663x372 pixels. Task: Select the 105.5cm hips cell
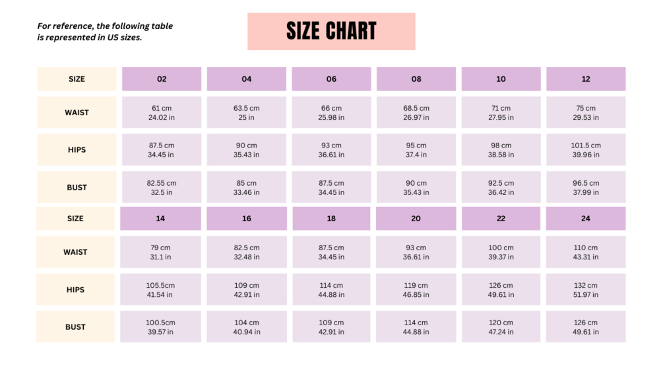(x=160, y=290)
